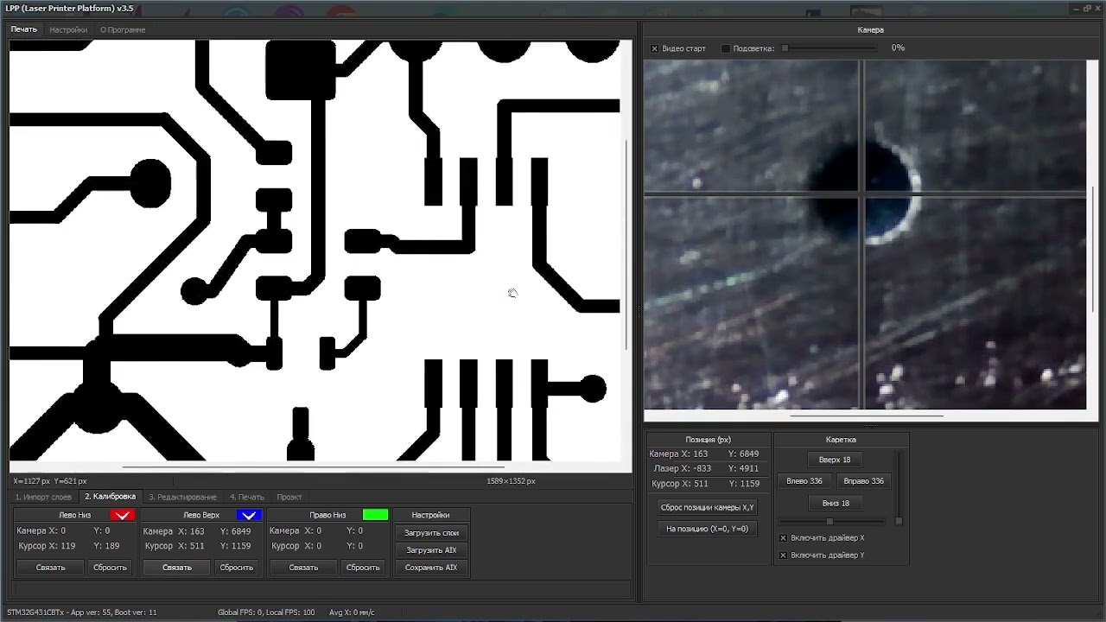Select the 2. Калибровка tab
This screenshot has width=1106, height=622.
tap(110, 497)
